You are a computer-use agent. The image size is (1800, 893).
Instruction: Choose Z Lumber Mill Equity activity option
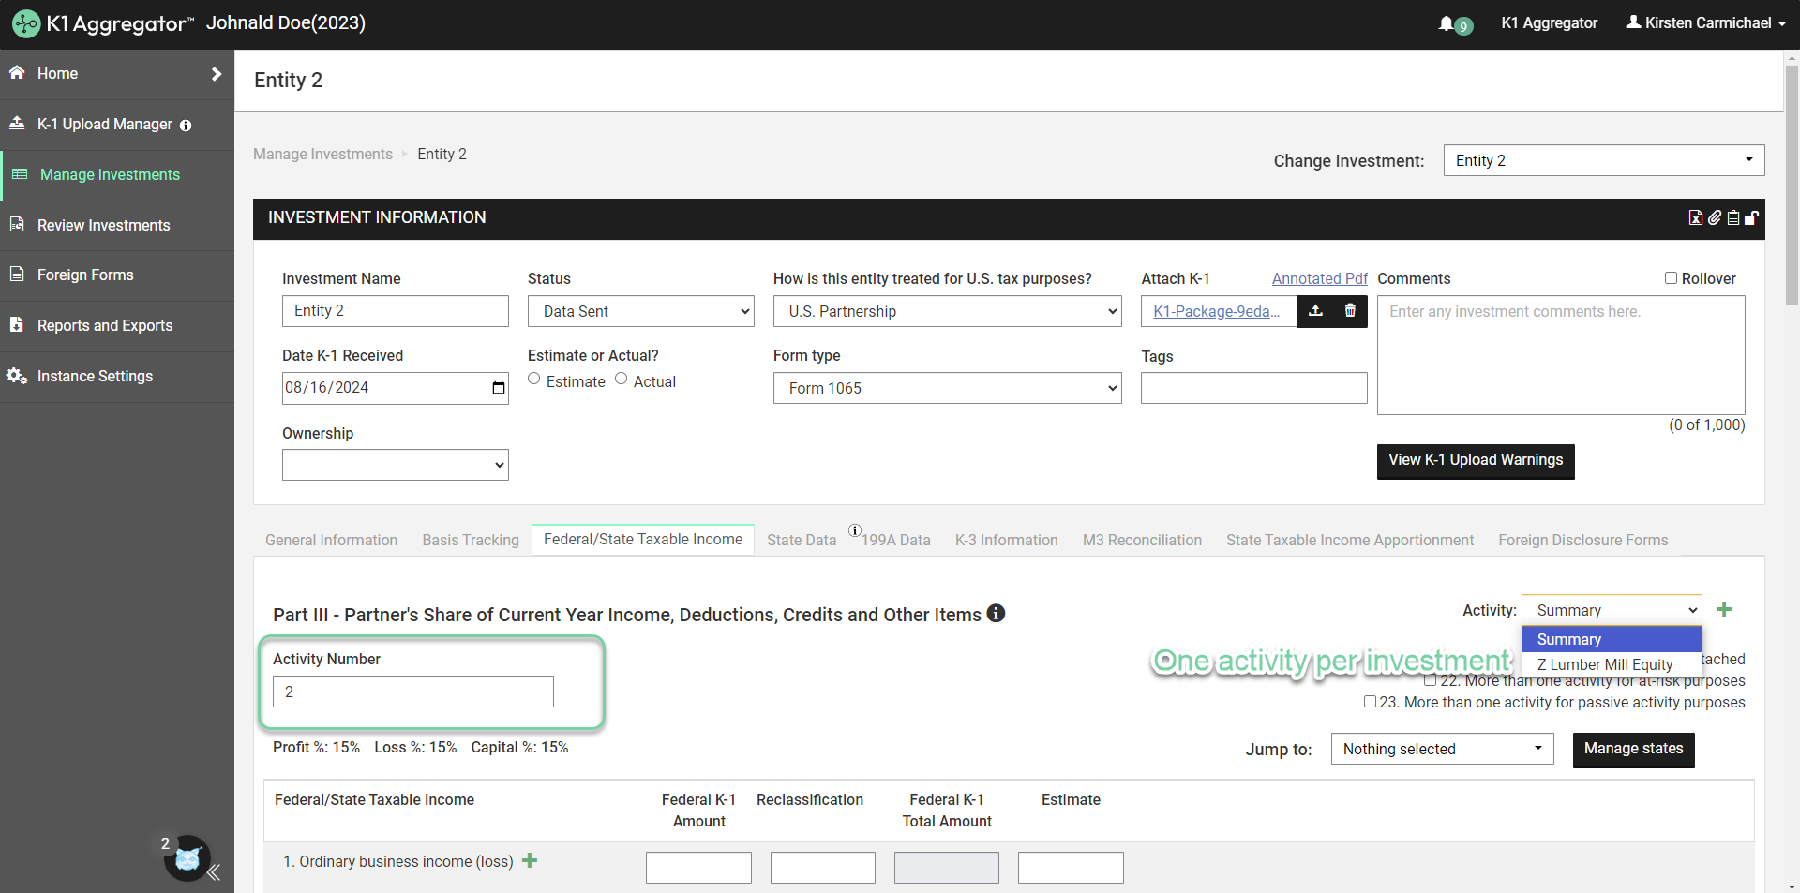pyautogui.click(x=1604, y=664)
